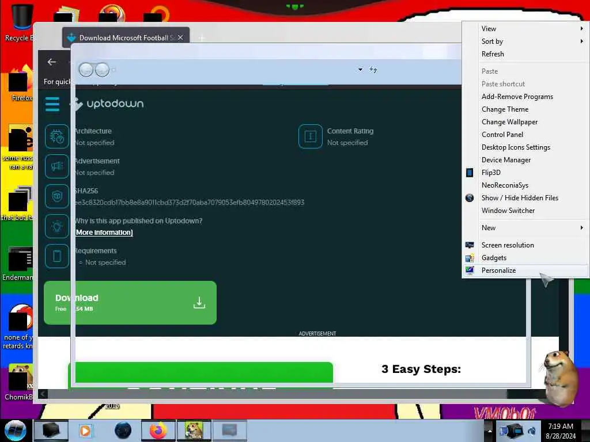Click the Firefox taskbar button
590x442 pixels.
pos(158,430)
